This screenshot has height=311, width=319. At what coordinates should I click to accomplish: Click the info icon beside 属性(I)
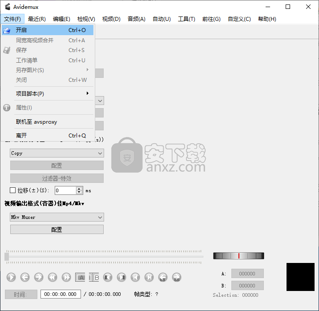point(7,108)
